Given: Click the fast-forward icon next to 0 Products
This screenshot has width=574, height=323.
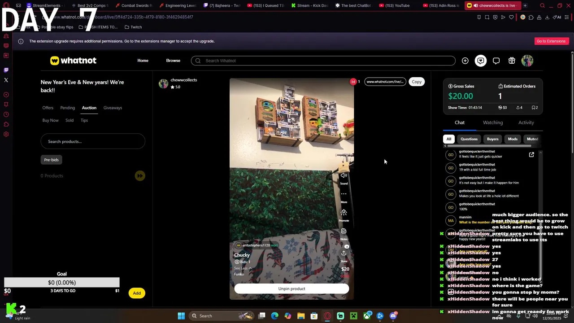Looking at the screenshot, I should pos(140,176).
